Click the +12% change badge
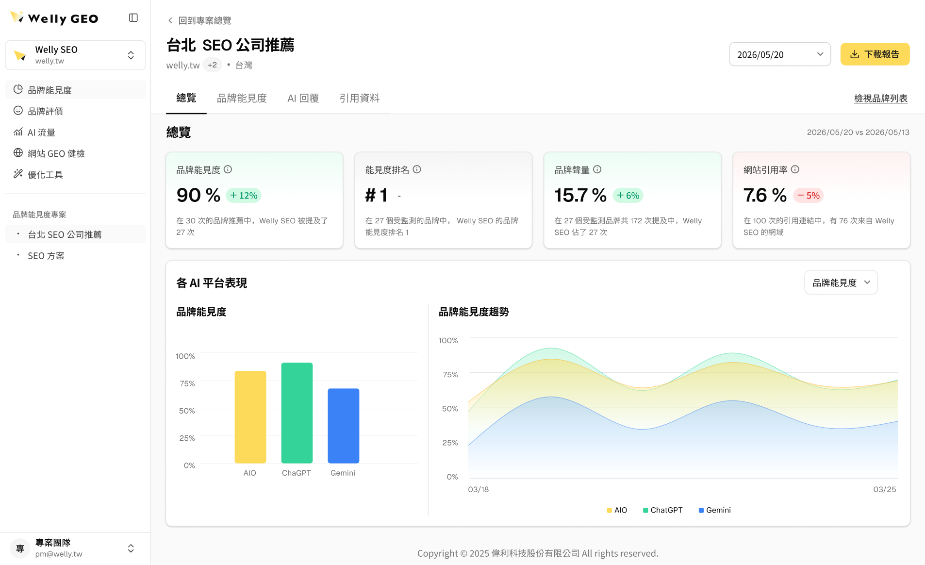This screenshot has height=565, width=925. click(244, 195)
